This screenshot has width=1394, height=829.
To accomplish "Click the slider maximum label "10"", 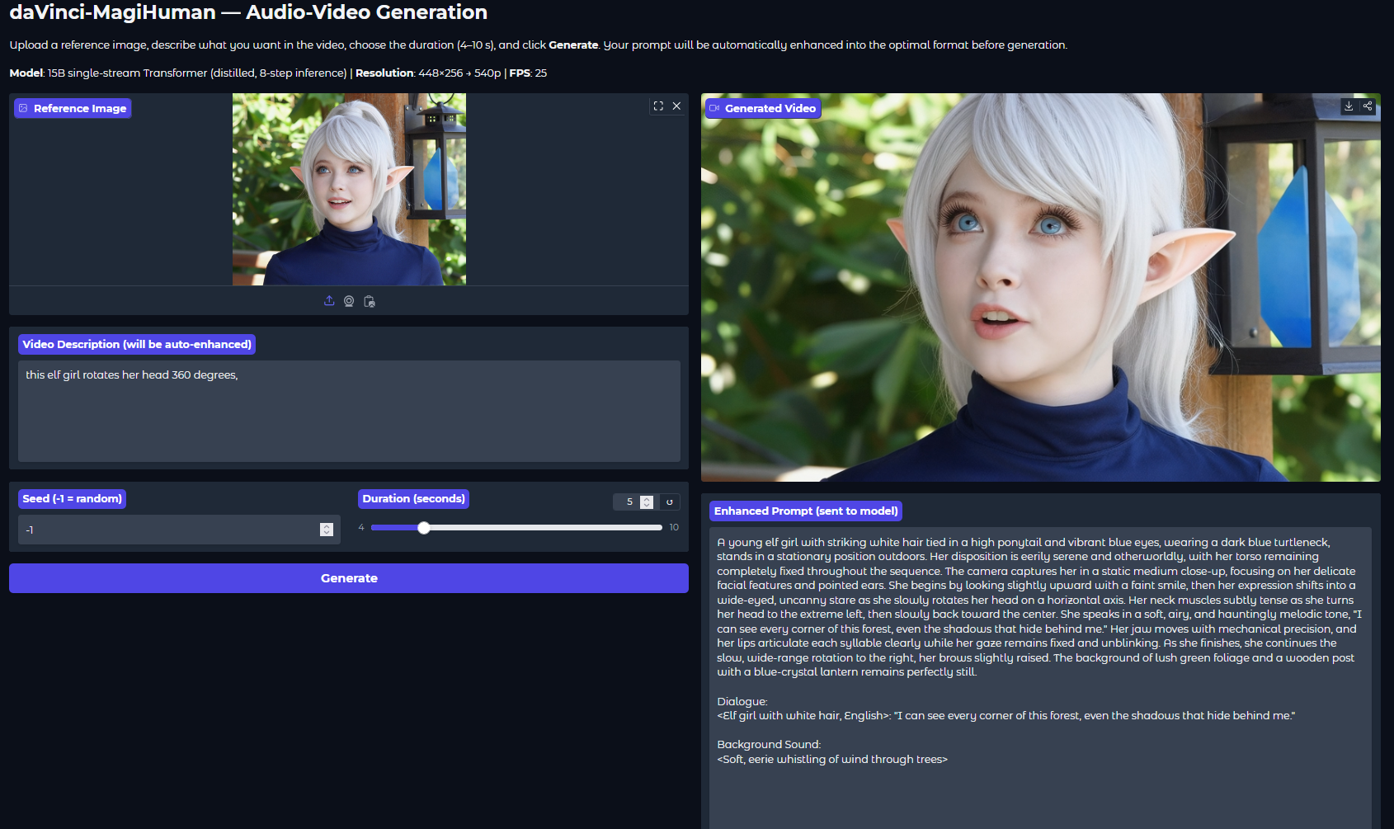I will pyautogui.click(x=674, y=527).
